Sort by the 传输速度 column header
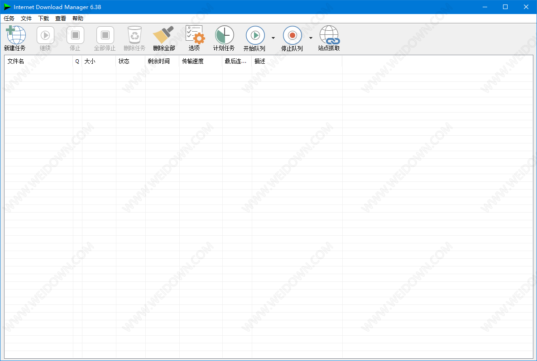Screen dimensions: 537x361 tap(201, 61)
